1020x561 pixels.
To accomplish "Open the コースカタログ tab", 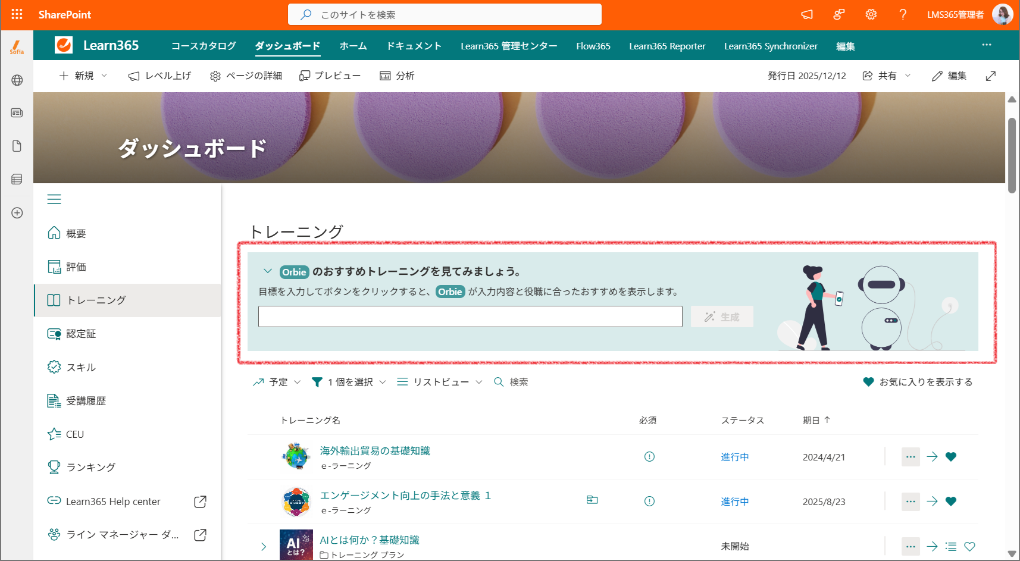I will 204,46.
